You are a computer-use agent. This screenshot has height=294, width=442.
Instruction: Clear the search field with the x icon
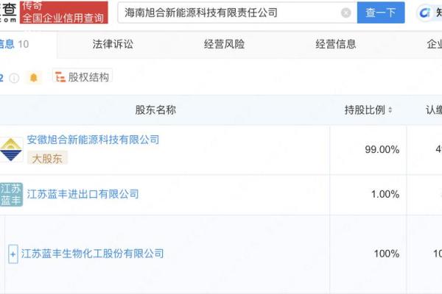pos(346,12)
